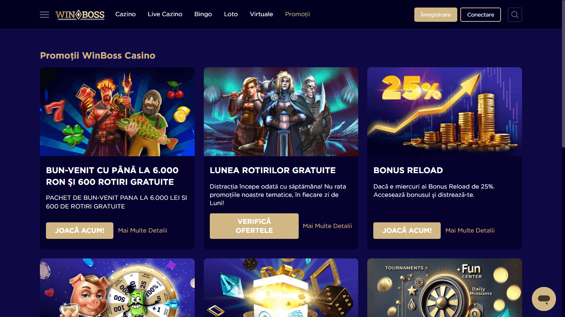The height and width of the screenshot is (317, 565).
Task: Open the Live Cazino section
Action: pos(165,14)
